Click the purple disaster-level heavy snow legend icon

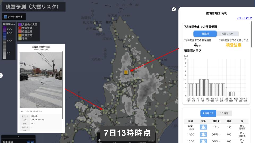[20, 24]
